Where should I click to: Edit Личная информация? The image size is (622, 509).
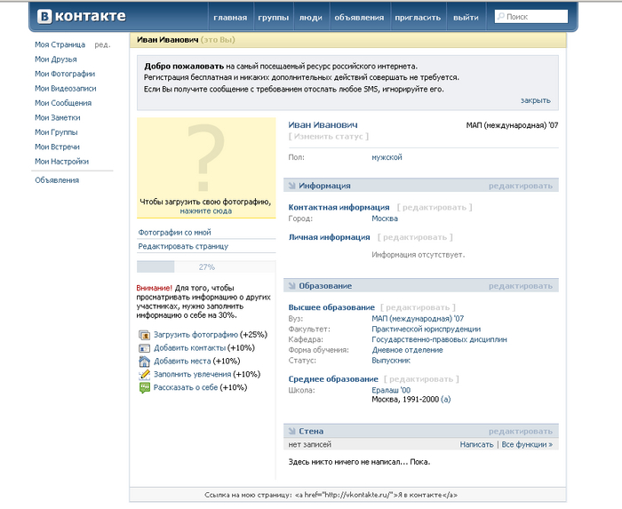click(x=415, y=237)
